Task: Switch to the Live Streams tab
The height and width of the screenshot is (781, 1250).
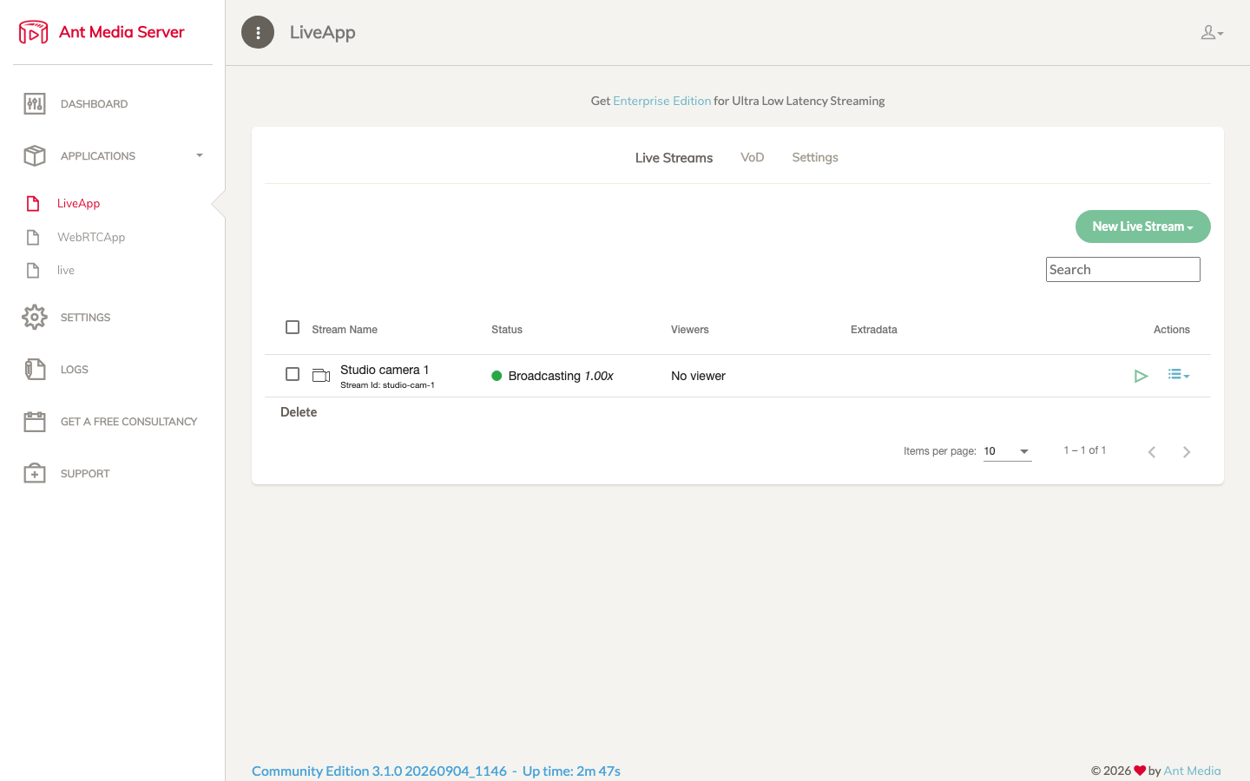Action: tap(674, 158)
